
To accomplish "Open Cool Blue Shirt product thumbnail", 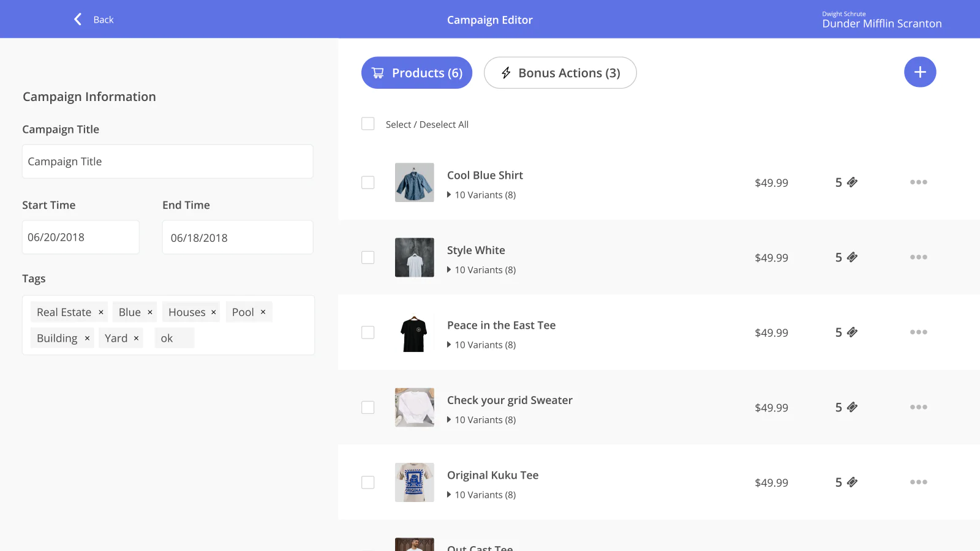I will click(415, 182).
